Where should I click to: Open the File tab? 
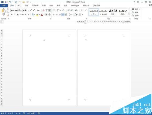[4, 5]
